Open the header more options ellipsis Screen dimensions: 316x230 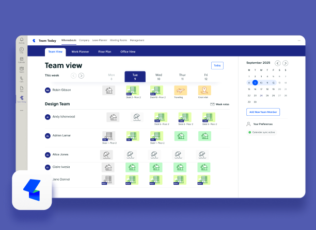point(299,40)
